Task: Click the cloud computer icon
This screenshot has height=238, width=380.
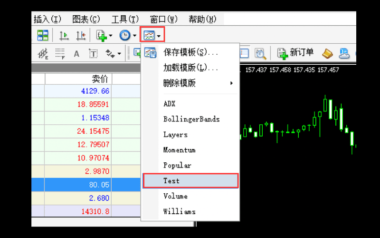Action: coord(344,54)
